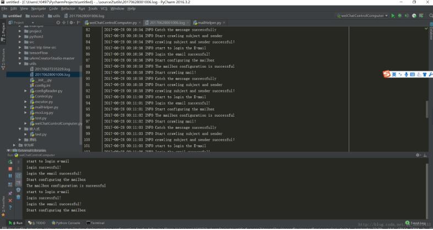Toggle the scroll-to-end button in the Run console
This screenshot has height=230, width=433.
[x=19, y=183]
